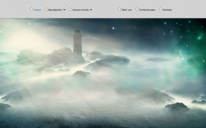Open the Über uns page
The height and width of the screenshot is (128, 206).
(127, 10)
